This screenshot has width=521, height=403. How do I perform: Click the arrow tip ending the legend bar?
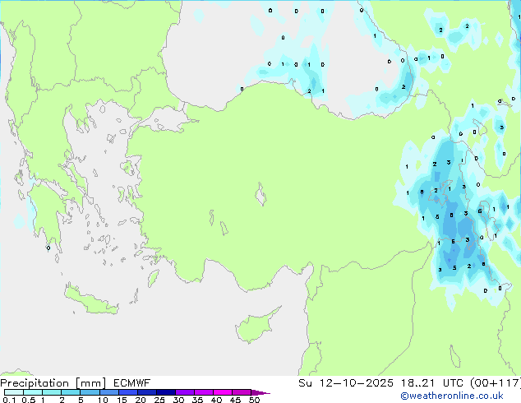[261, 392]
